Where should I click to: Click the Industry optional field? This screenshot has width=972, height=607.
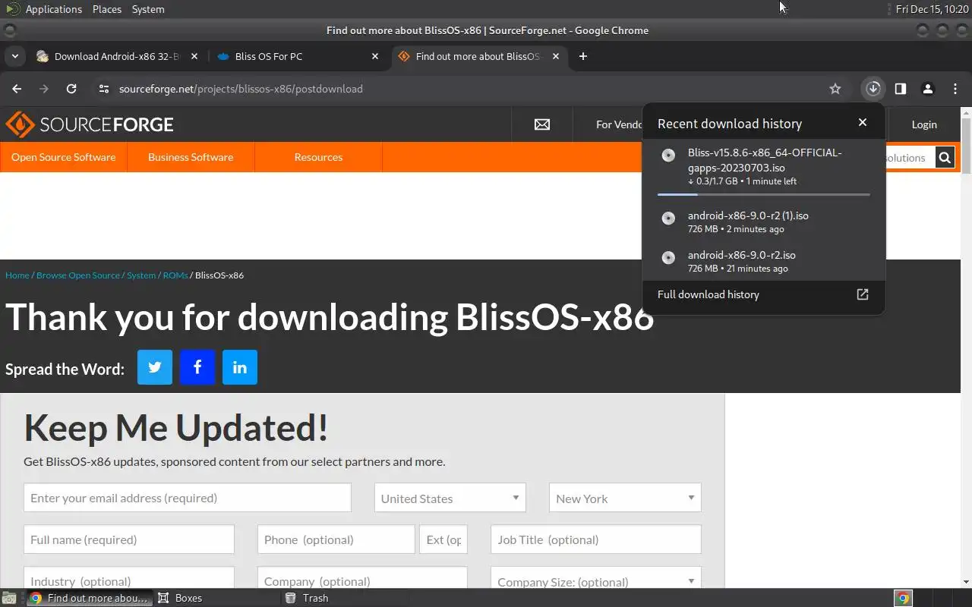(129, 578)
